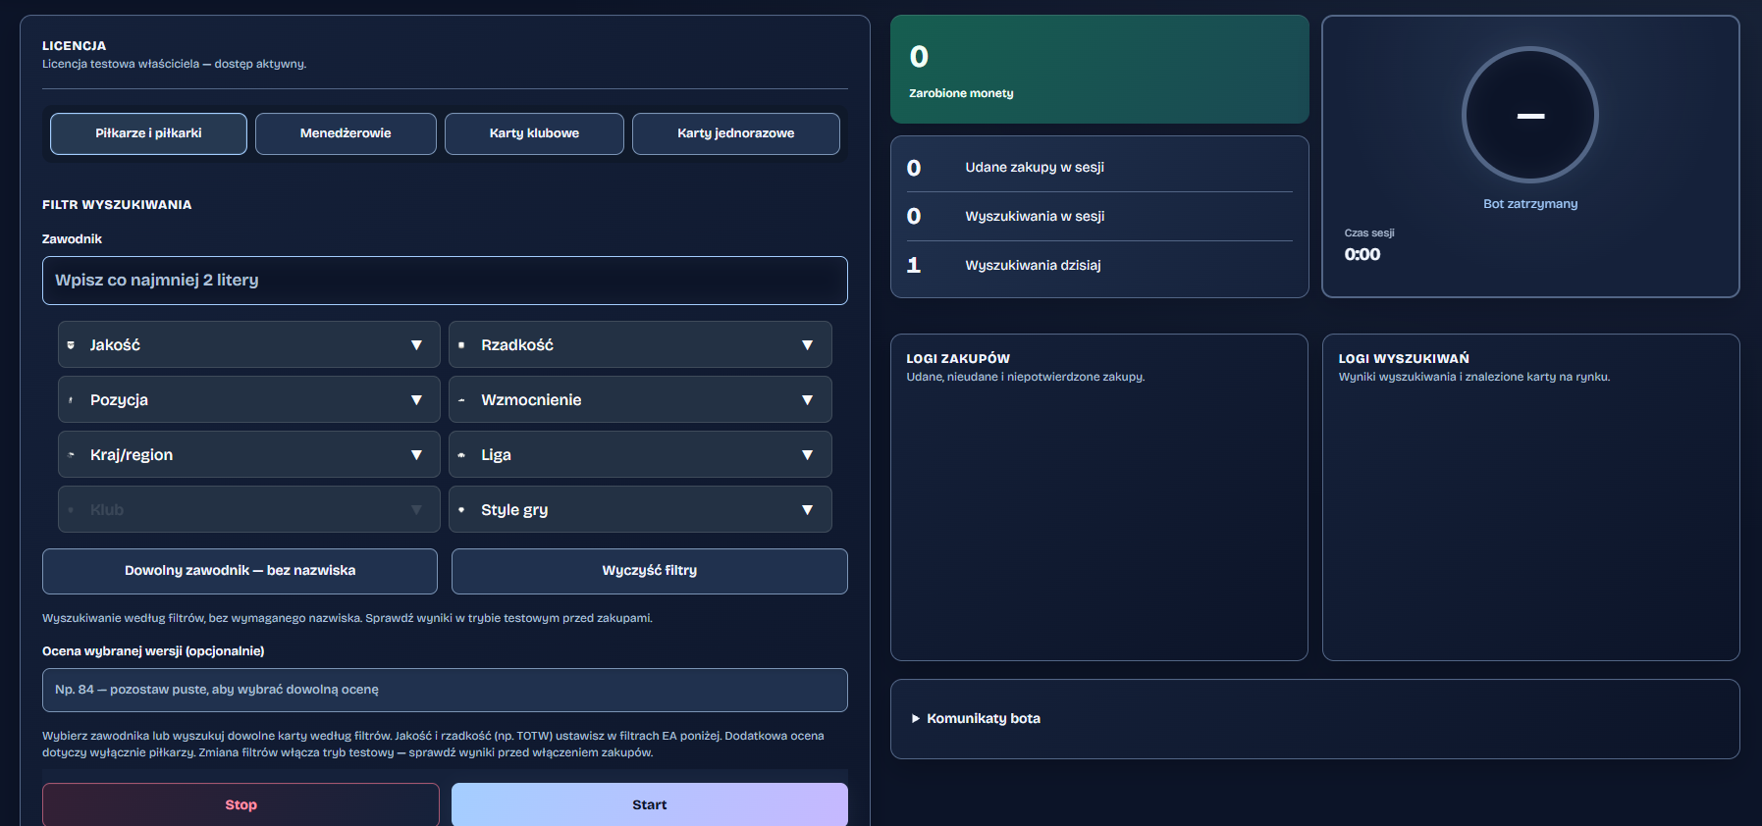Click the small icon beside Style gry

click(x=461, y=510)
